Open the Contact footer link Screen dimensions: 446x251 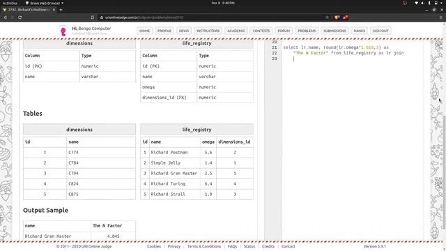tap(288, 246)
